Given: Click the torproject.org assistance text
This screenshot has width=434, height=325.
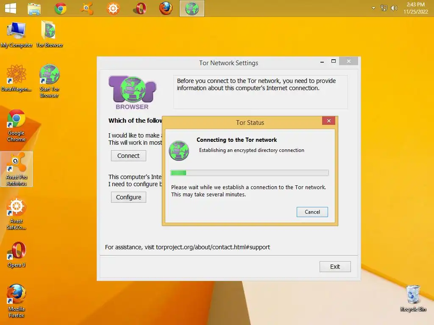Looking at the screenshot, I should 187,247.
